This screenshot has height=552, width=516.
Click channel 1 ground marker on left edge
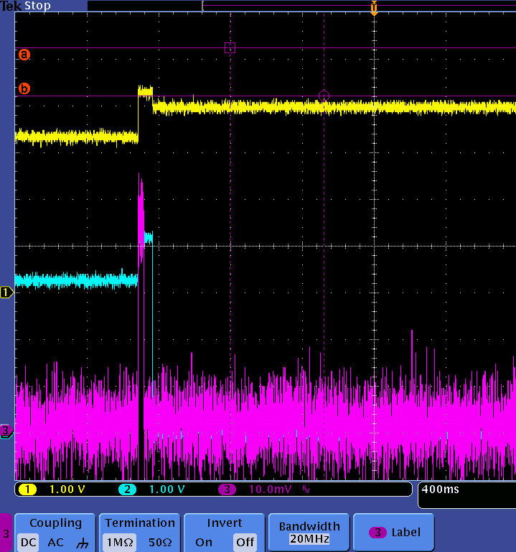(6, 293)
